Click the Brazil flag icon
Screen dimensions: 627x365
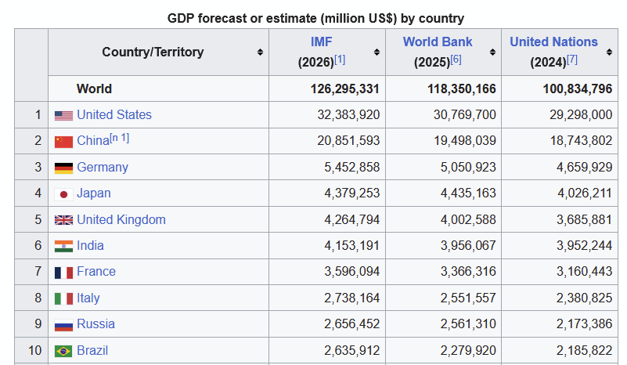click(63, 352)
